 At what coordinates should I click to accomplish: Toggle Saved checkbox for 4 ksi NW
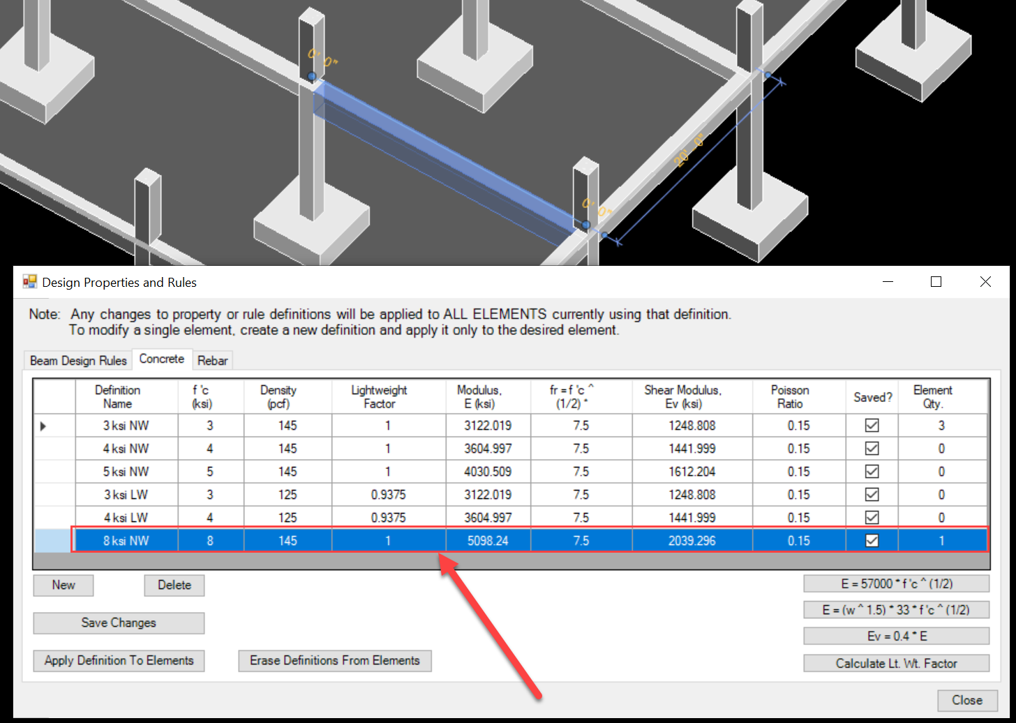click(872, 449)
